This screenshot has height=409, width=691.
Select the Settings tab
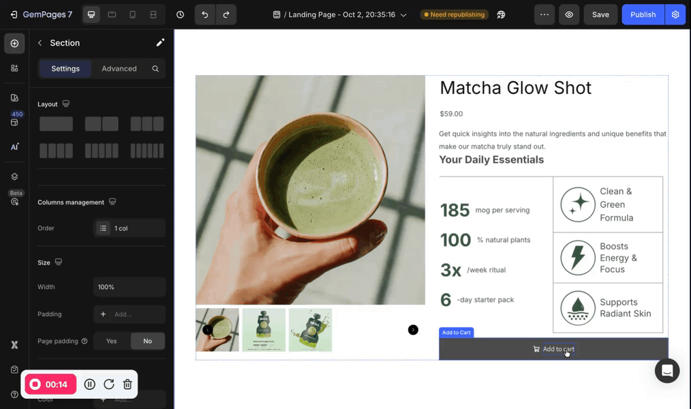pos(65,69)
